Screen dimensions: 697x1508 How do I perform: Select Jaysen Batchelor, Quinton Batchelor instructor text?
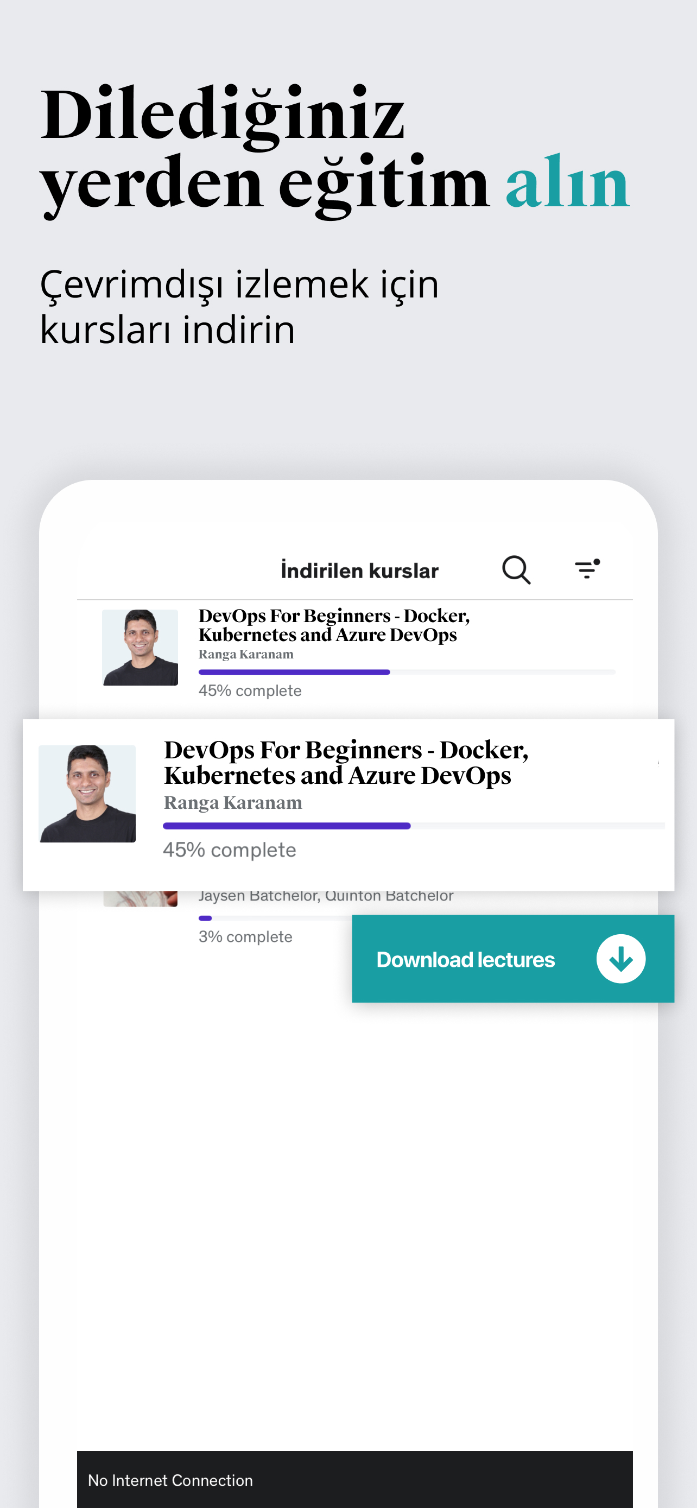326,896
